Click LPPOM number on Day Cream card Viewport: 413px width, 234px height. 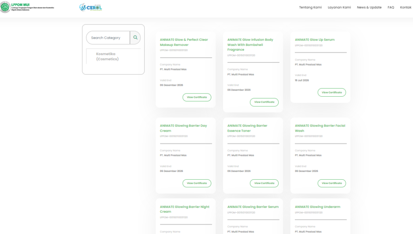point(174,136)
